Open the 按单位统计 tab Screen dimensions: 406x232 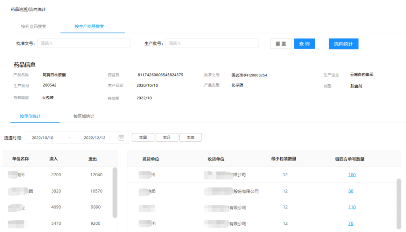[x=30, y=116]
